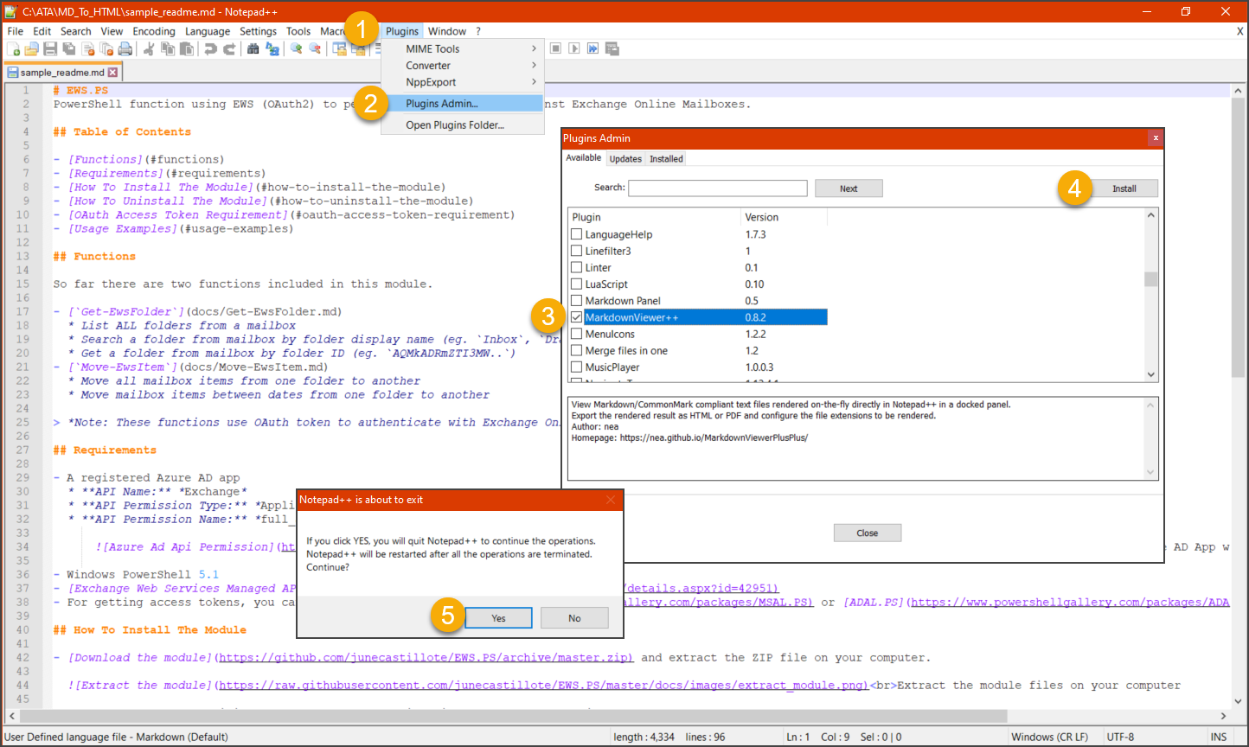Click the plugin list scroll-down arrow

tap(1150, 374)
